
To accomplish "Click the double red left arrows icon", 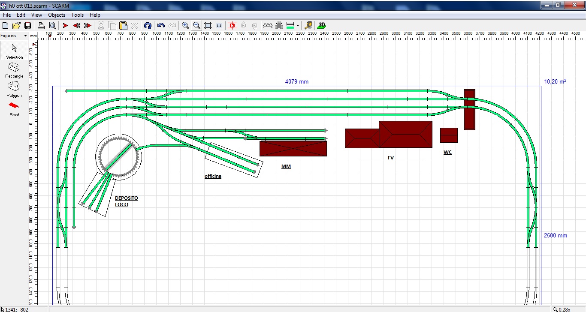I will tap(76, 25).
